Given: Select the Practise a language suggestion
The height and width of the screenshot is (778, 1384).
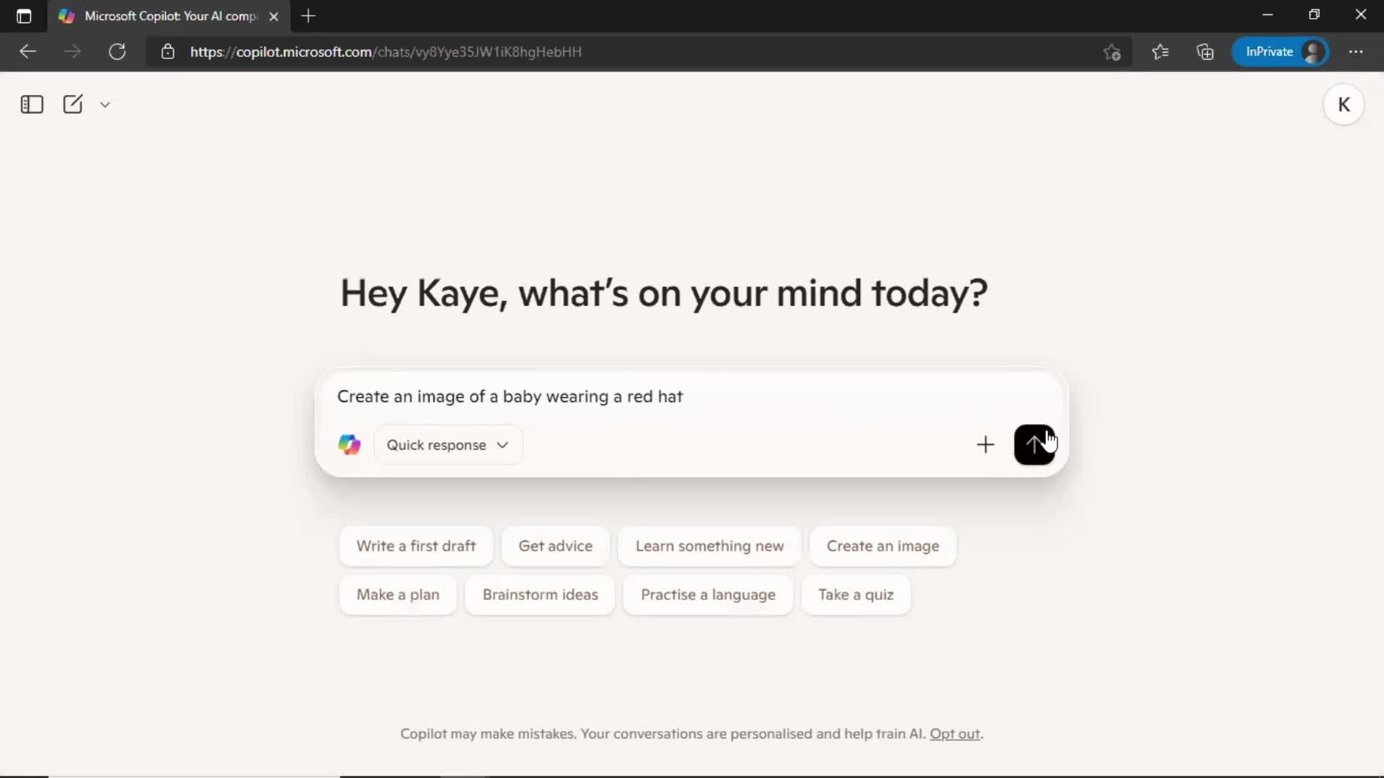Looking at the screenshot, I should point(708,595).
